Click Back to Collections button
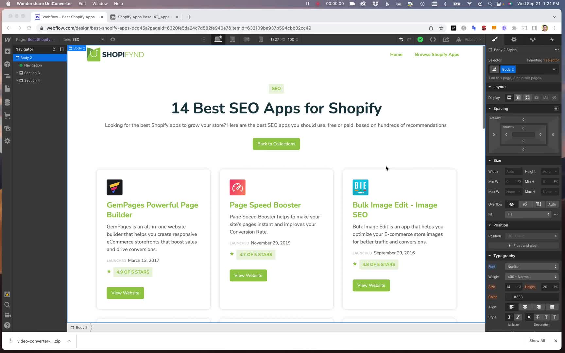 pyautogui.click(x=276, y=144)
